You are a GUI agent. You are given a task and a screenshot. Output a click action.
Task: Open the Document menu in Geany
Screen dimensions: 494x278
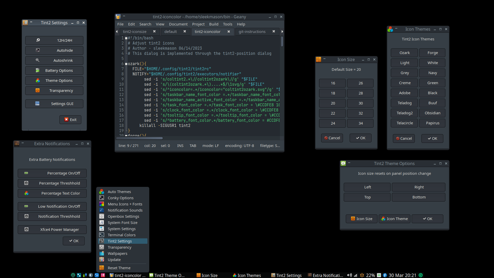tap(178, 24)
